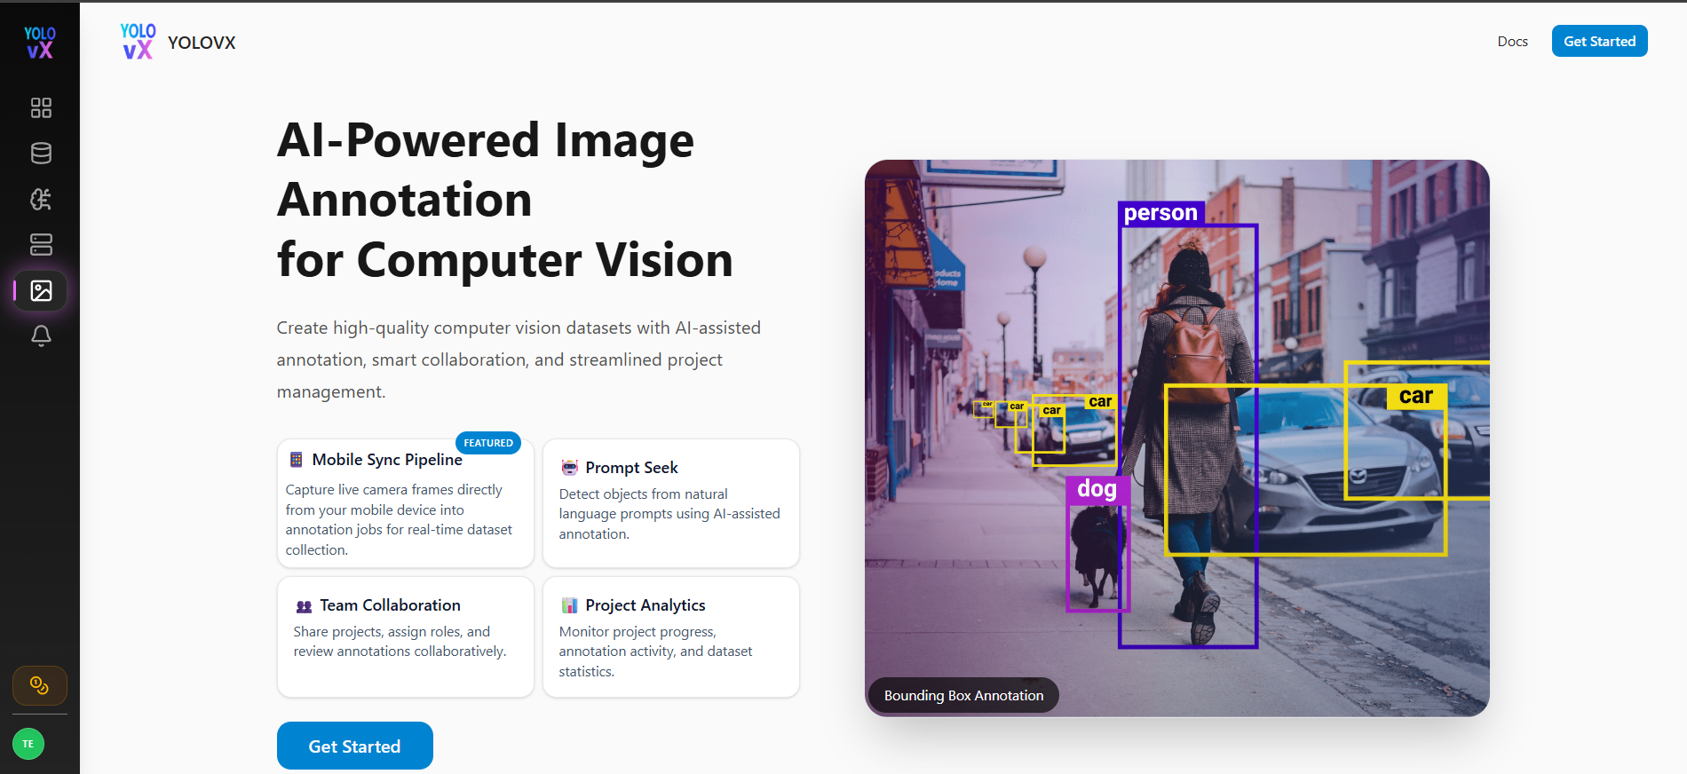
Task: Click the street annotation preview image
Action: (1176, 438)
